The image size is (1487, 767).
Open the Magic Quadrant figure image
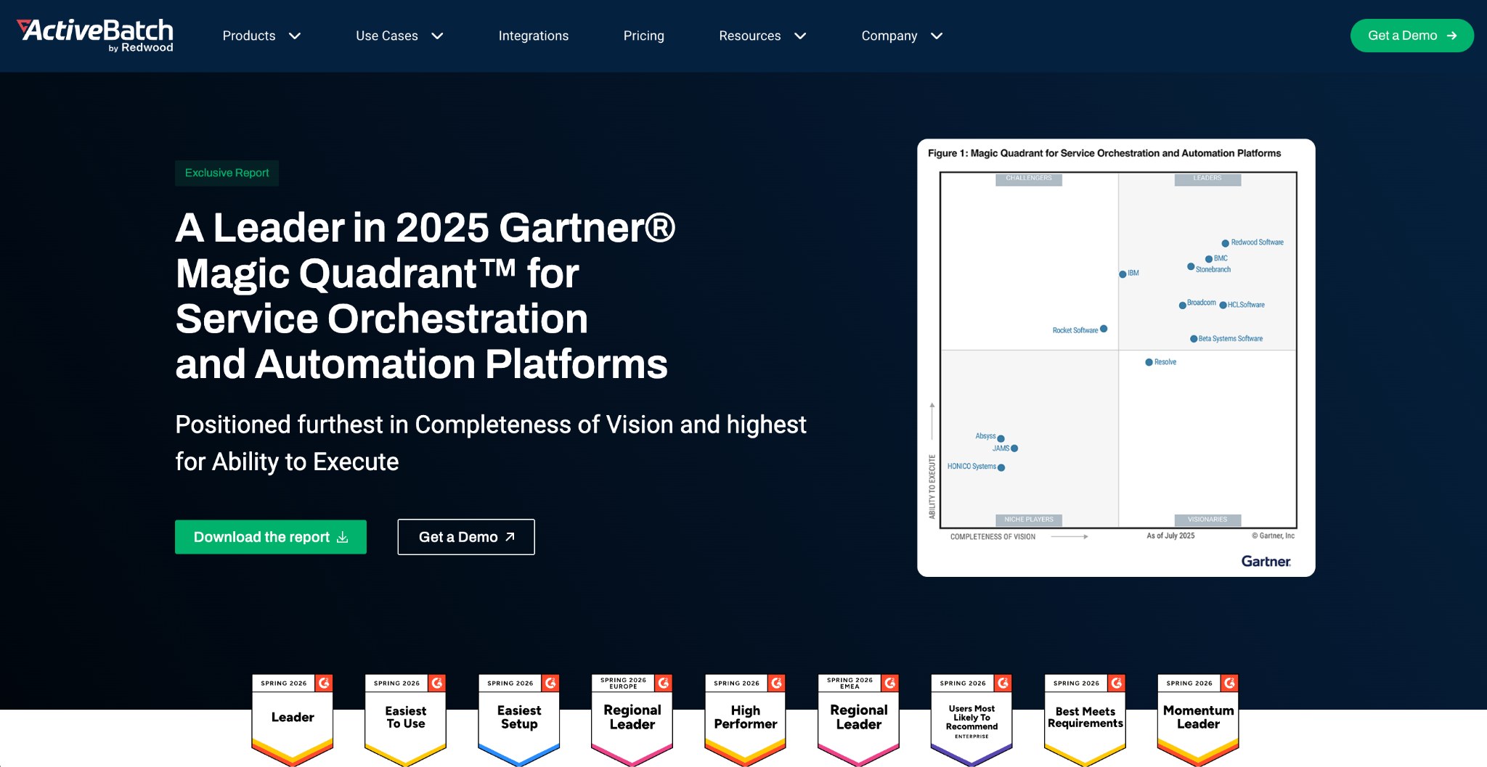point(1116,358)
